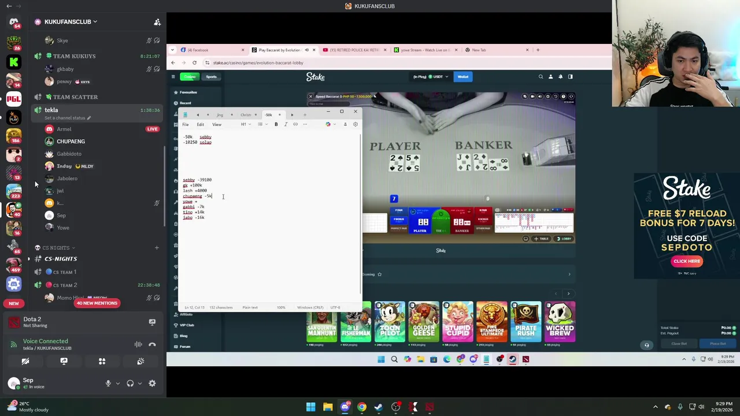The image size is (740, 416).
Task: Open Stake account profile icon
Action: (x=550, y=76)
